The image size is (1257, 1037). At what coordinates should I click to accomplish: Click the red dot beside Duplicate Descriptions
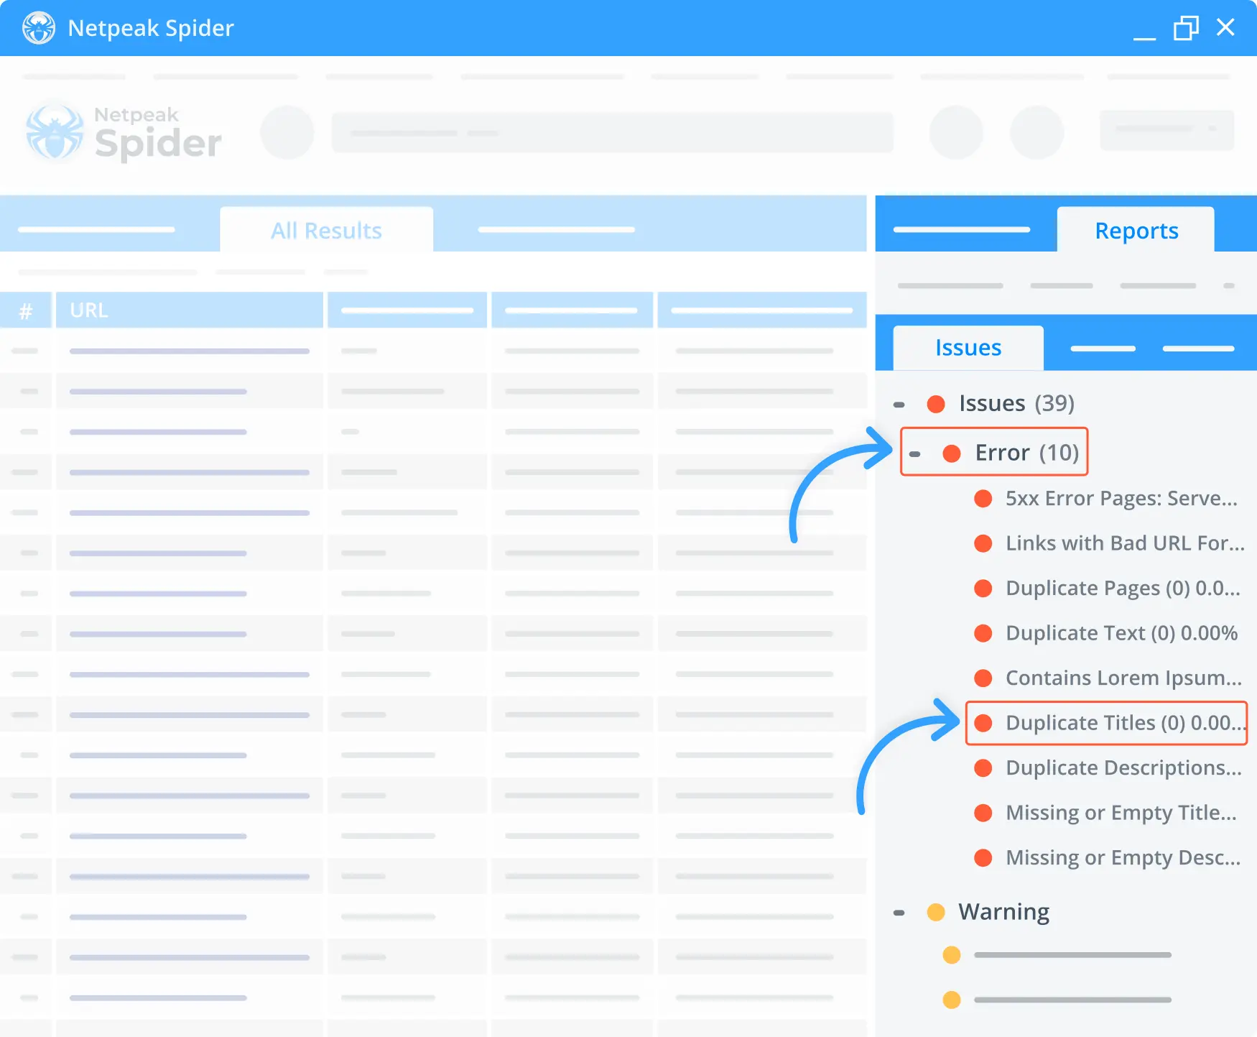click(983, 768)
